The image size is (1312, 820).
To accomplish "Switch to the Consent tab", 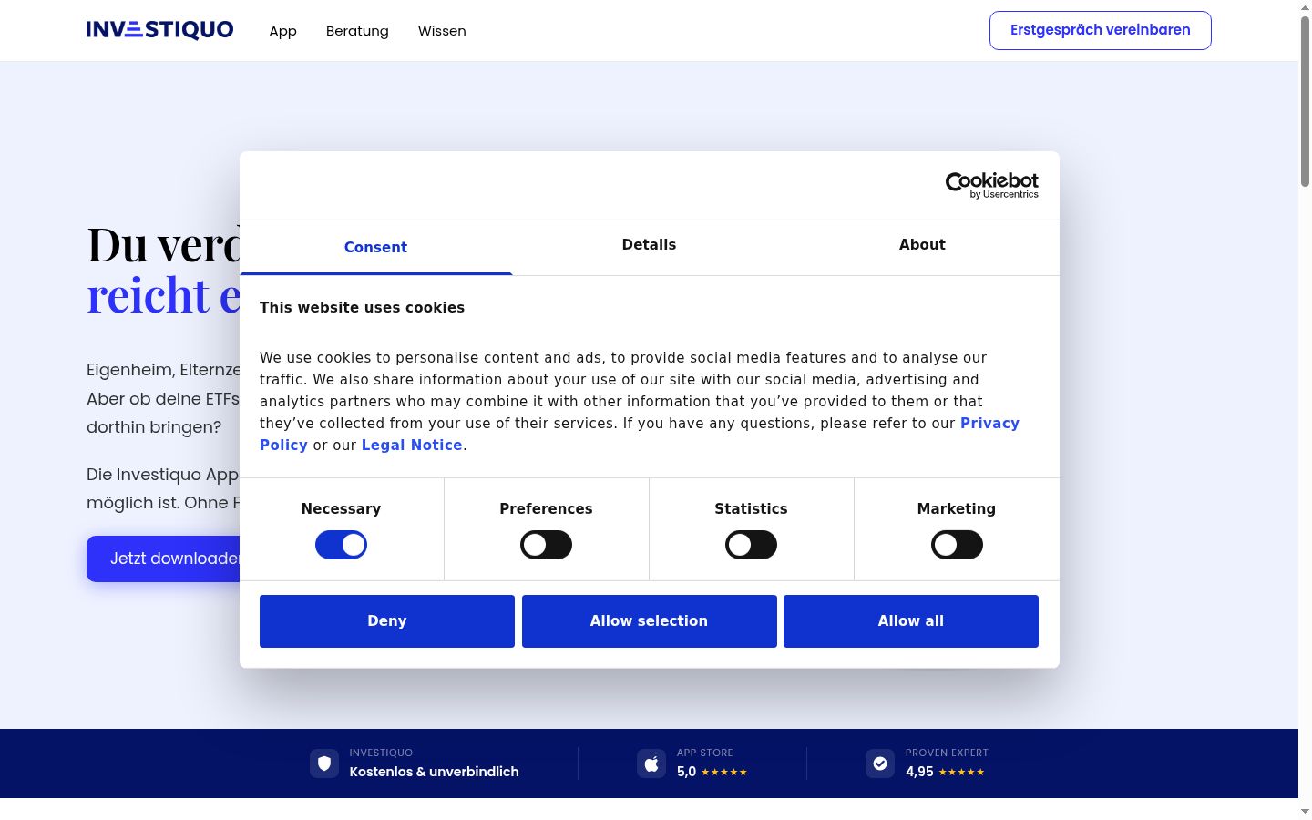I will point(375,247).
